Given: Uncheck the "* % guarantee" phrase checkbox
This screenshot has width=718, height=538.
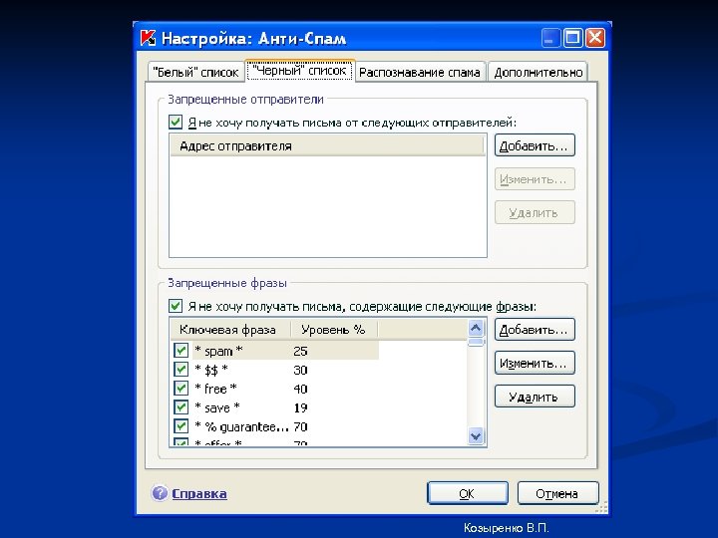Looking at the screenshot, I should point(180,426).
